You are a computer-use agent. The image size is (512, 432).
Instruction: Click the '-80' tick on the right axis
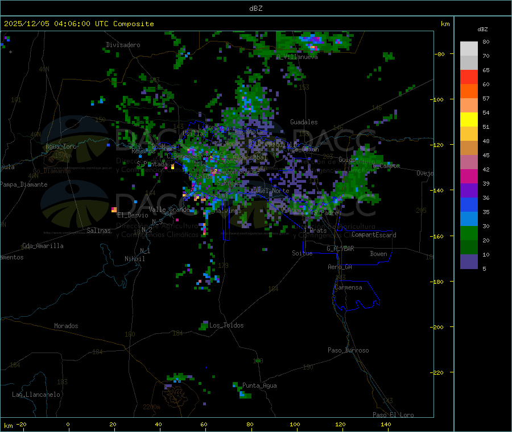(x=440, y=54)
